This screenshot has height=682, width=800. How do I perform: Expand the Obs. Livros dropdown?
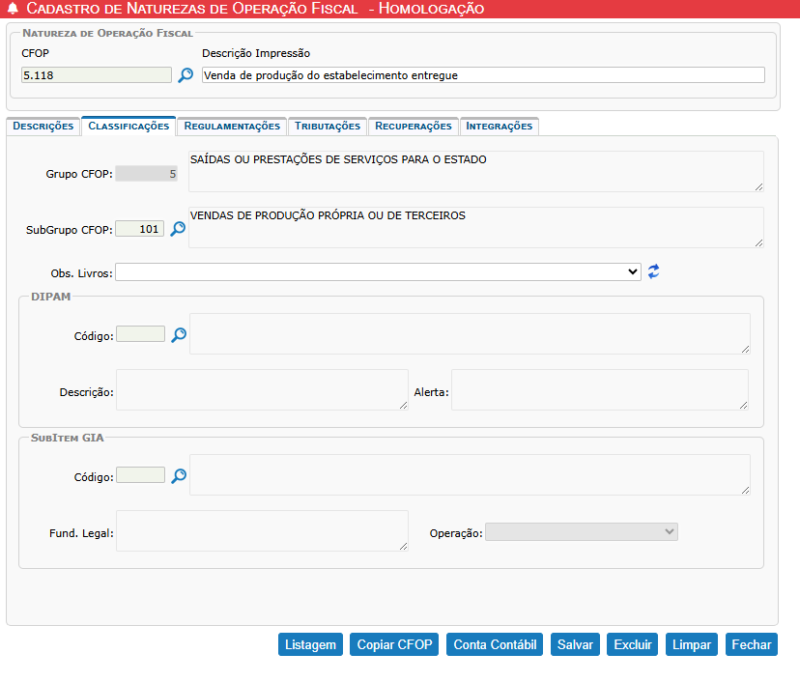[x=378, y=272]
